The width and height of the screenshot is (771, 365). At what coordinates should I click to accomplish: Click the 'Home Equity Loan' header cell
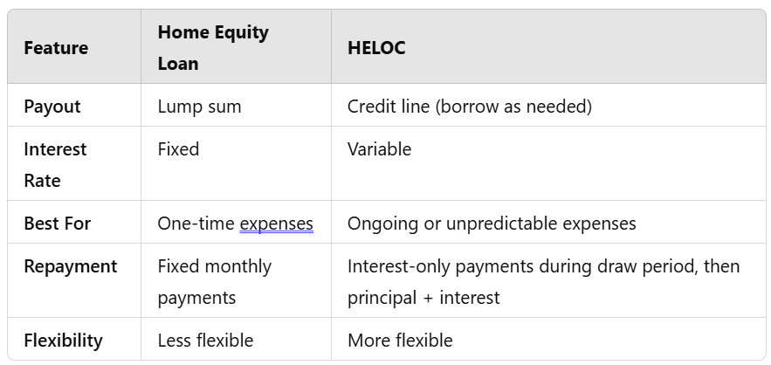coord(212,48)
